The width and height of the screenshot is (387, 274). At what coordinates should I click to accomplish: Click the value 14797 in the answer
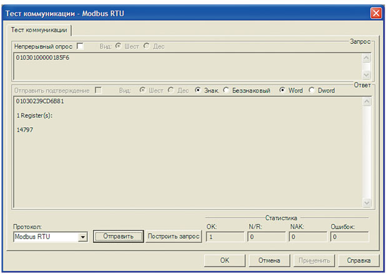[25, 130]
